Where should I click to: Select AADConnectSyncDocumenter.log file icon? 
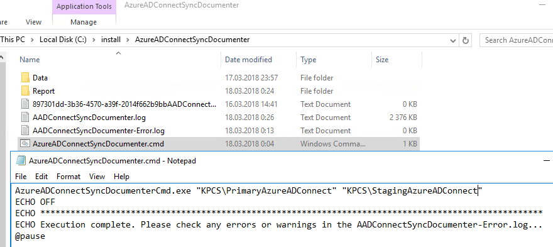(x=25, y=118)
